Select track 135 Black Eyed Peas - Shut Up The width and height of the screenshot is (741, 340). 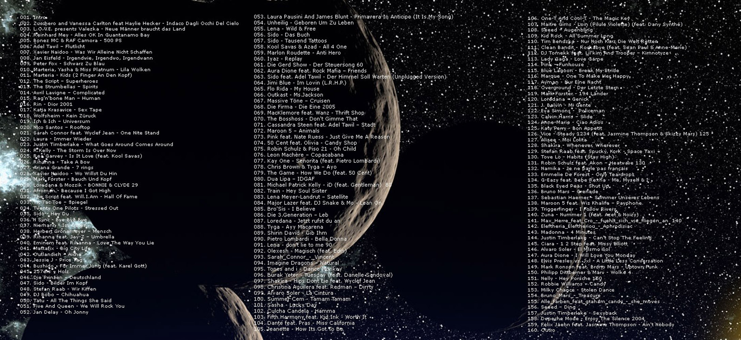pos(568,186)
